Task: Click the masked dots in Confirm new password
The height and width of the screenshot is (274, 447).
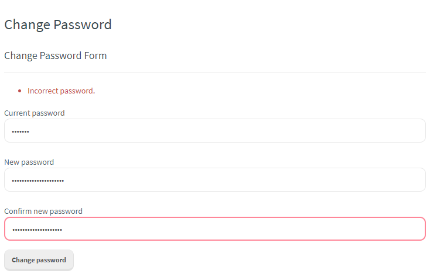Action: [37, 230]
